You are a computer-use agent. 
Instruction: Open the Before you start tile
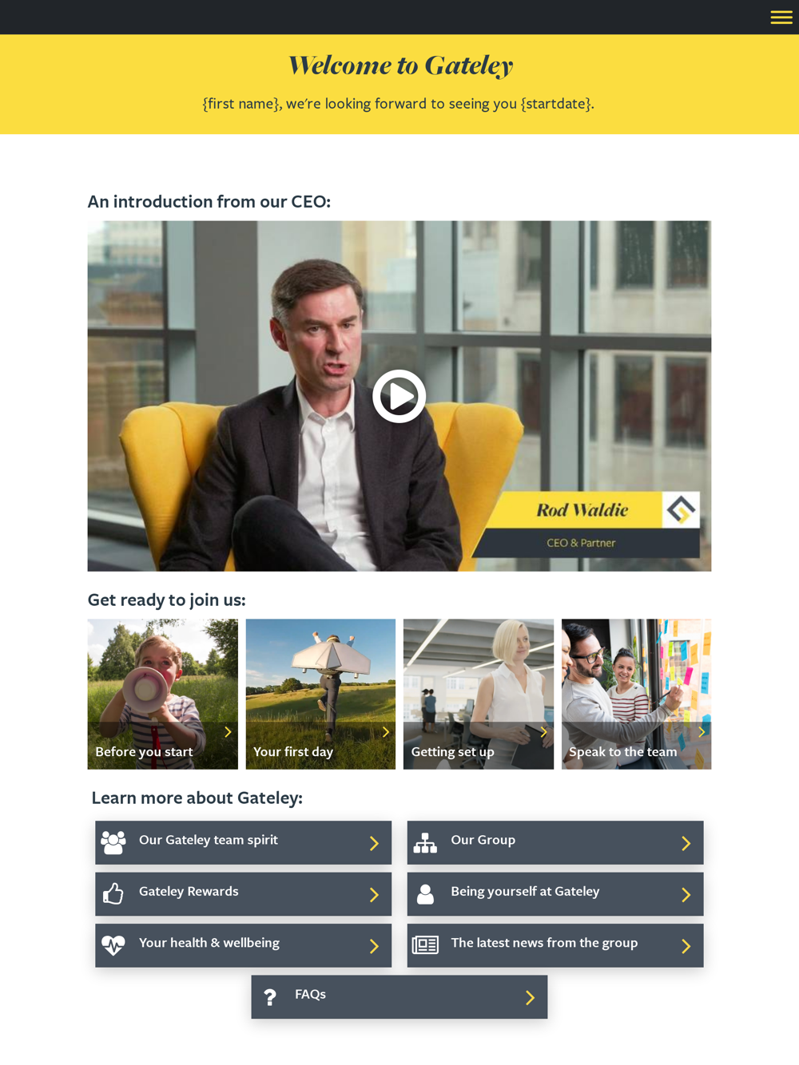[163, 694]
